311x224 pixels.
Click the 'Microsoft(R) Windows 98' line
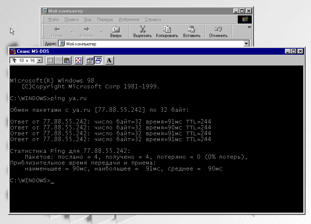[52, 80]
